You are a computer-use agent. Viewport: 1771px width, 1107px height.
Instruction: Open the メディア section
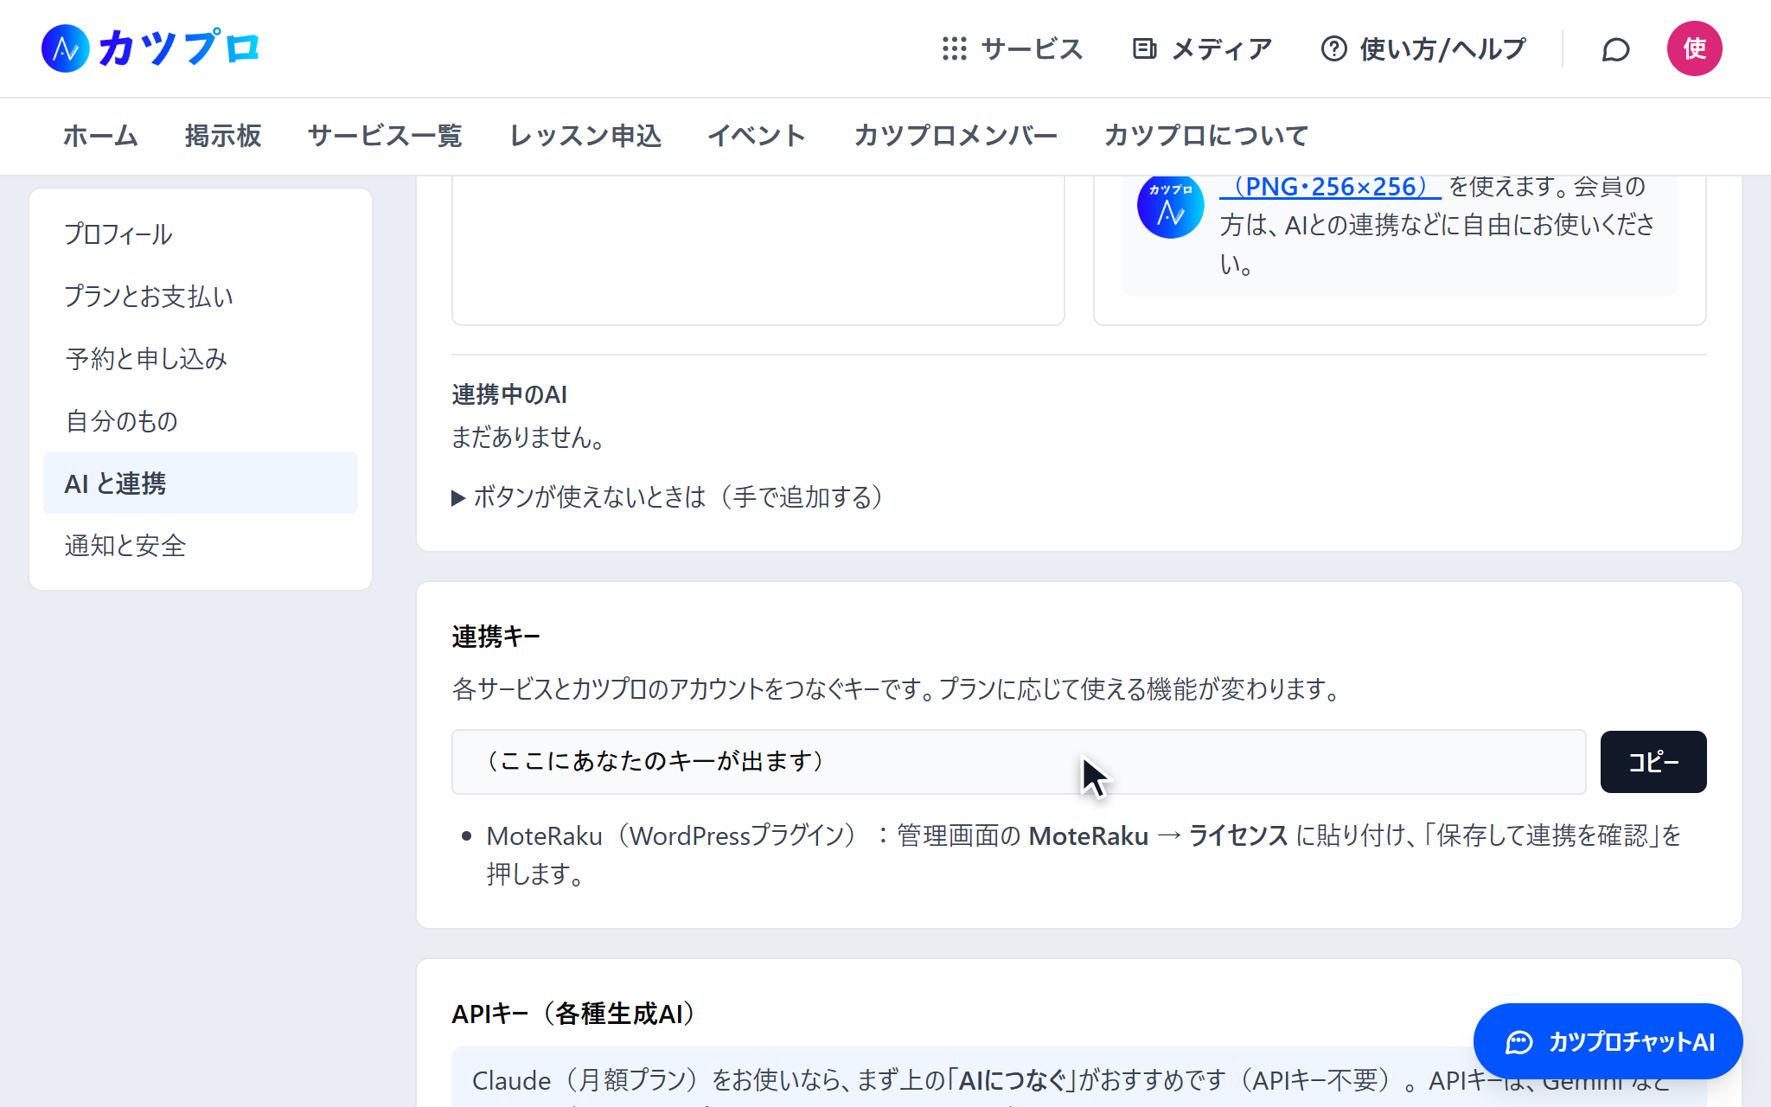pyautogui.click(x=1203, y=48)
